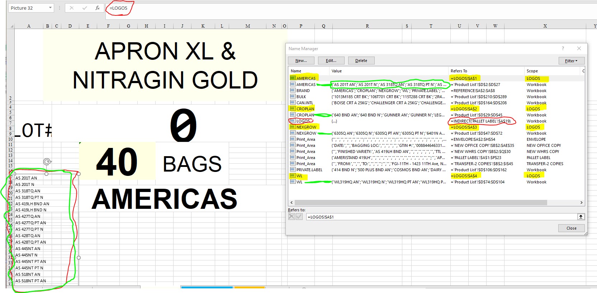
Task: Close the Name Manager dialog with X
Action: pyautogui.click(x=579, y=48)
